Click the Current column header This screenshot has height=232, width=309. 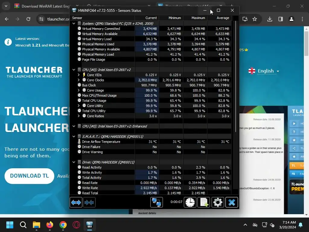point(147,18)
